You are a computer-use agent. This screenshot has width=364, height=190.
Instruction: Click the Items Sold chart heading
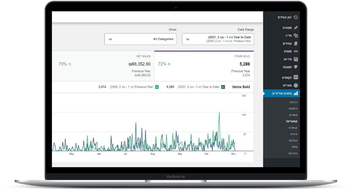click(241, 87)
